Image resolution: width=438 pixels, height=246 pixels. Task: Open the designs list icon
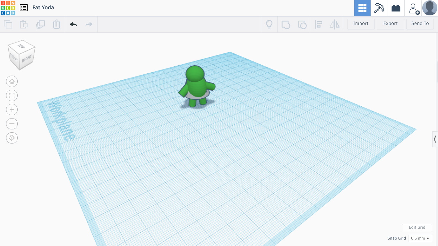23,8
